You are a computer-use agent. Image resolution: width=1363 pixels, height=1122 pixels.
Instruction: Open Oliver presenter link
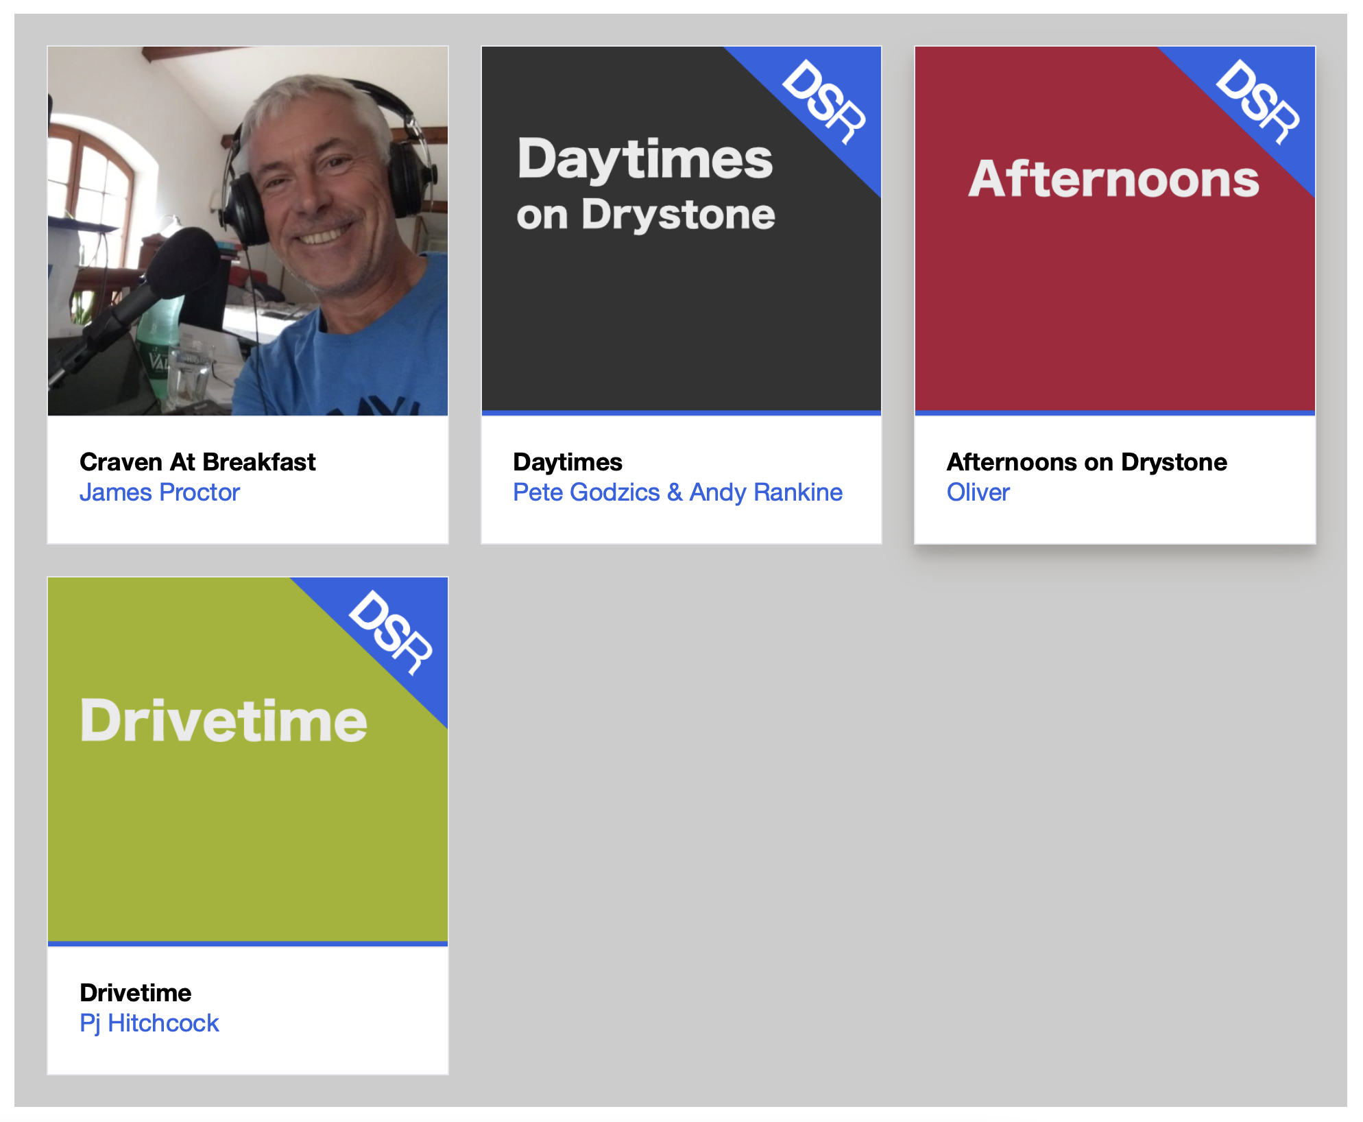978,492
